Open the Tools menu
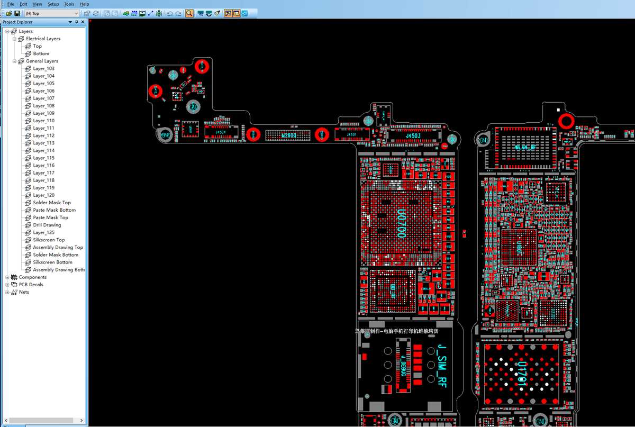The width and height of the screenshot is (635, 427). (69, 4)
